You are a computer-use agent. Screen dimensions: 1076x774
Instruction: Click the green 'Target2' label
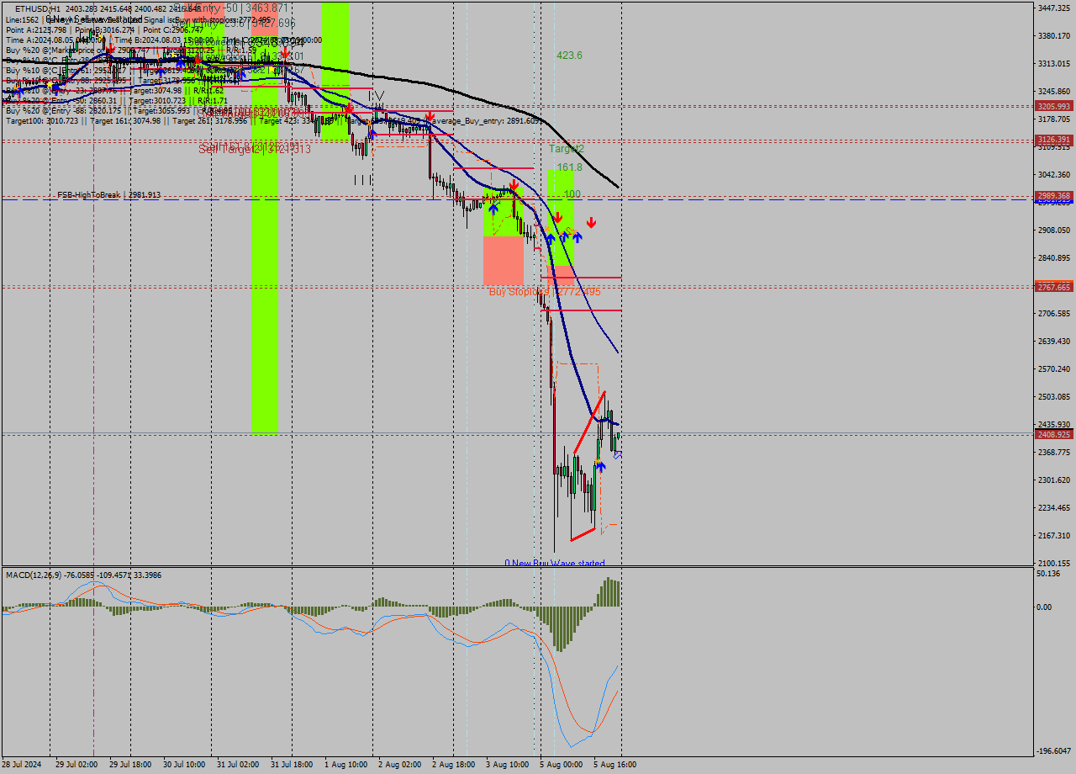point(566,149)
